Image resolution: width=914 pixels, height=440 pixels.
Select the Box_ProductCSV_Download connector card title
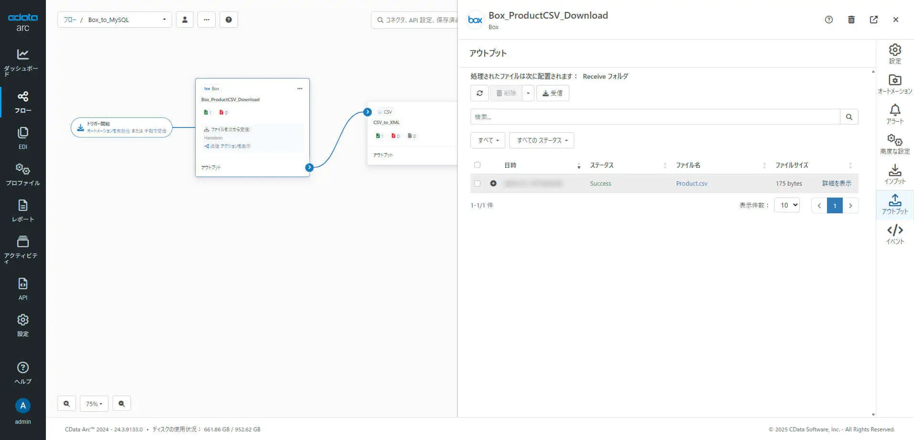[230, 99]
